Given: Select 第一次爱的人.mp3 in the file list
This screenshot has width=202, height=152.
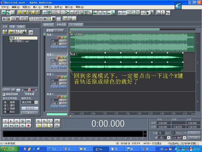Looking at the screenshot, I should (19, 41).
